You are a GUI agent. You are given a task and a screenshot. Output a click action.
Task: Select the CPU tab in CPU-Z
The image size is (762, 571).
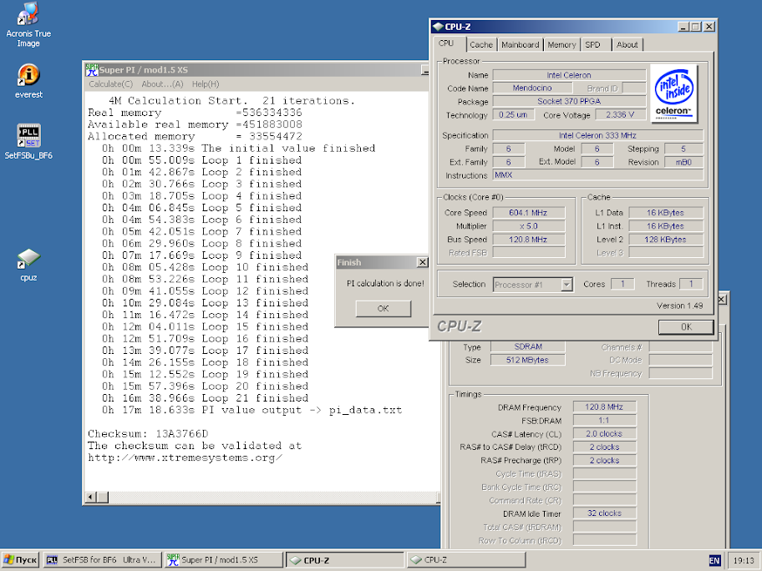(x=447, y=43)
